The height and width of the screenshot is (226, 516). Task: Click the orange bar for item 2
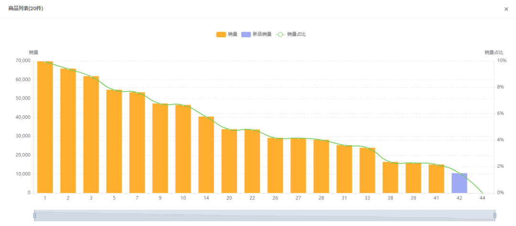tap(68, 131)
